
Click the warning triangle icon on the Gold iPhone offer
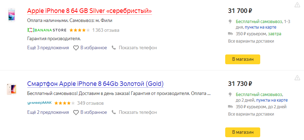(x=297, y=78)
